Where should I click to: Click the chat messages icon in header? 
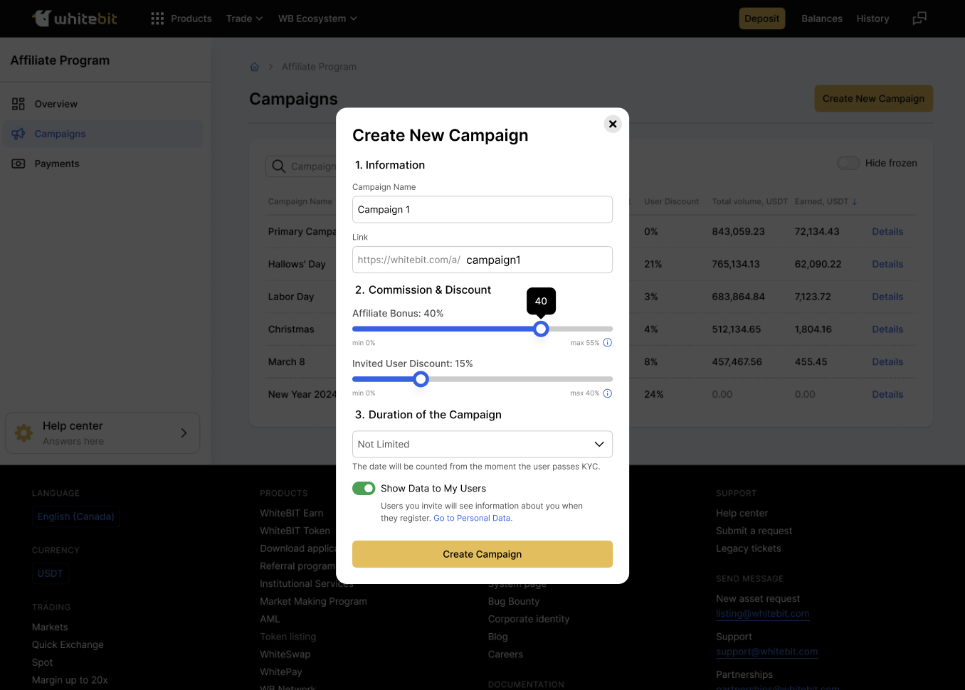point(919,18)
